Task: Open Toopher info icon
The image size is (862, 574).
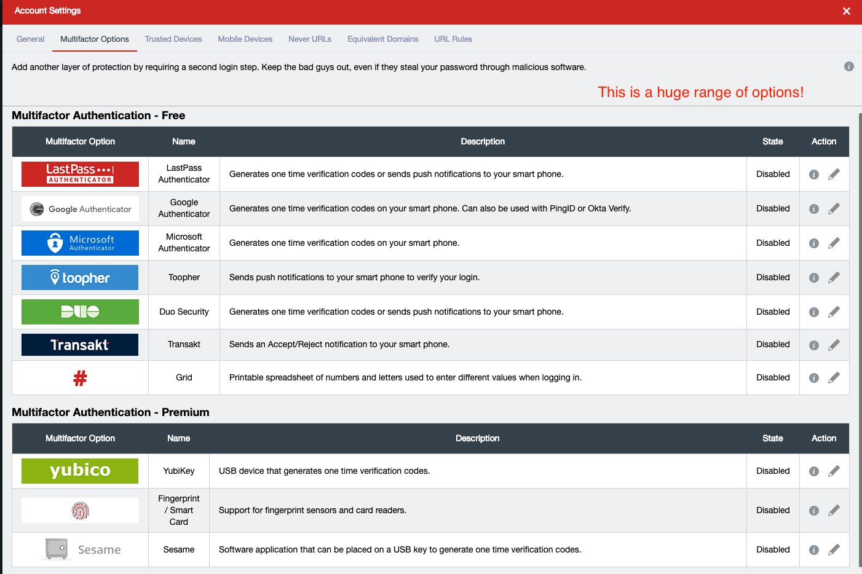Action: [814, 278]
